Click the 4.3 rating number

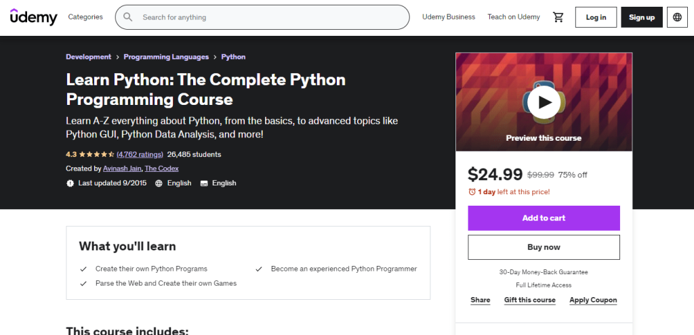coord(70,154)
